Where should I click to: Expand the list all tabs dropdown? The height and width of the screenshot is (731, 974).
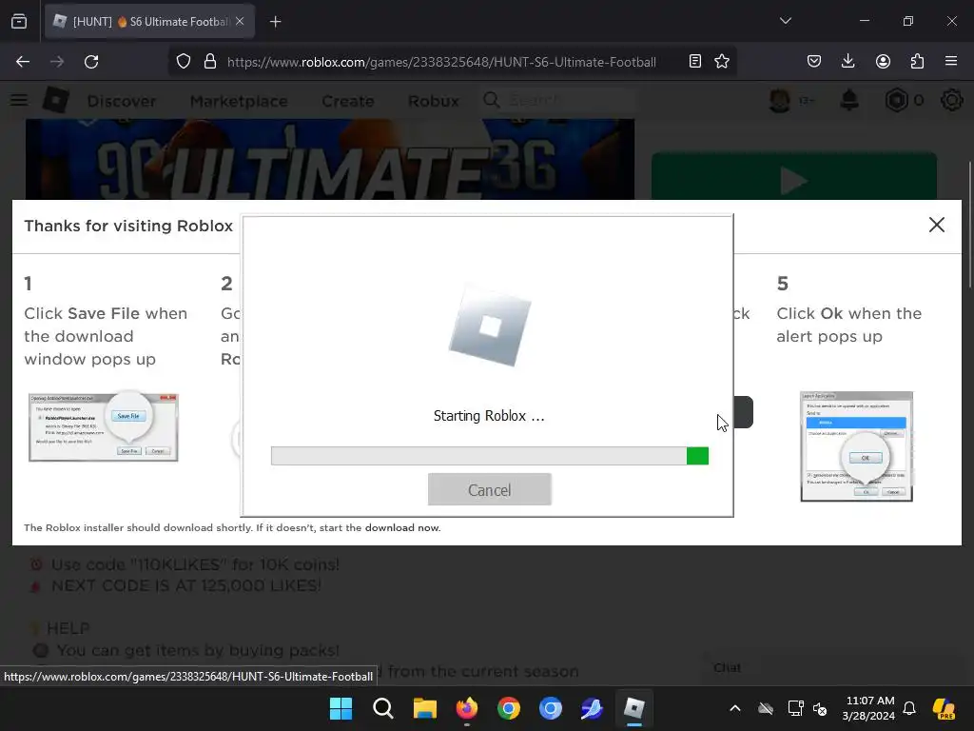click(x=785, y=21)
